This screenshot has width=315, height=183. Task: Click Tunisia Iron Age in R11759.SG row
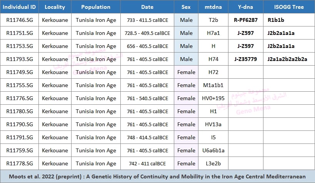point(96,150)
